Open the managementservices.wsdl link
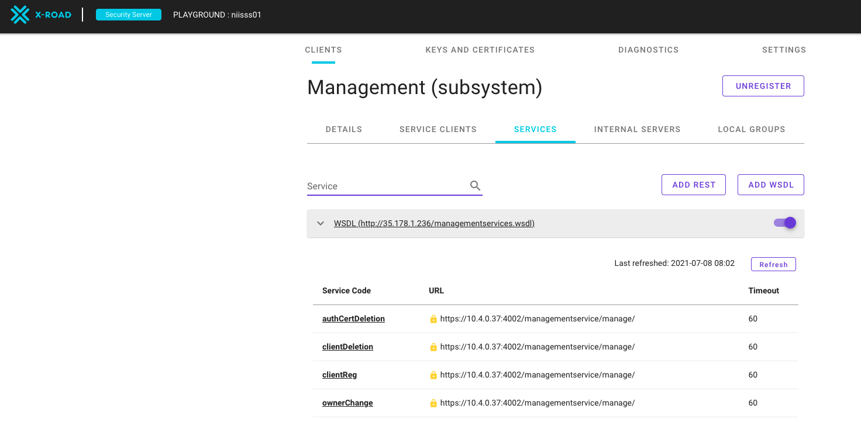The height and width of the screenshot is (443, 861). click(x=434, y=223)
